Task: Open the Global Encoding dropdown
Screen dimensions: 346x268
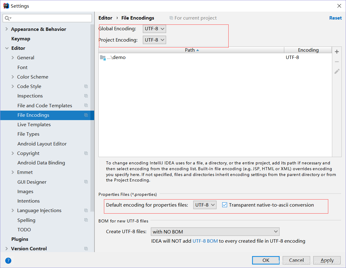Action: tap(154, 29)
